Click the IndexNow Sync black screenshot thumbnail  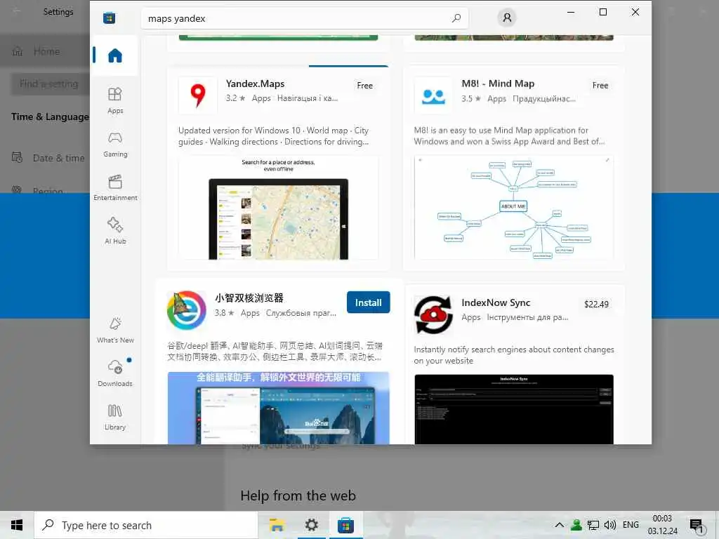tap(513, 409)
